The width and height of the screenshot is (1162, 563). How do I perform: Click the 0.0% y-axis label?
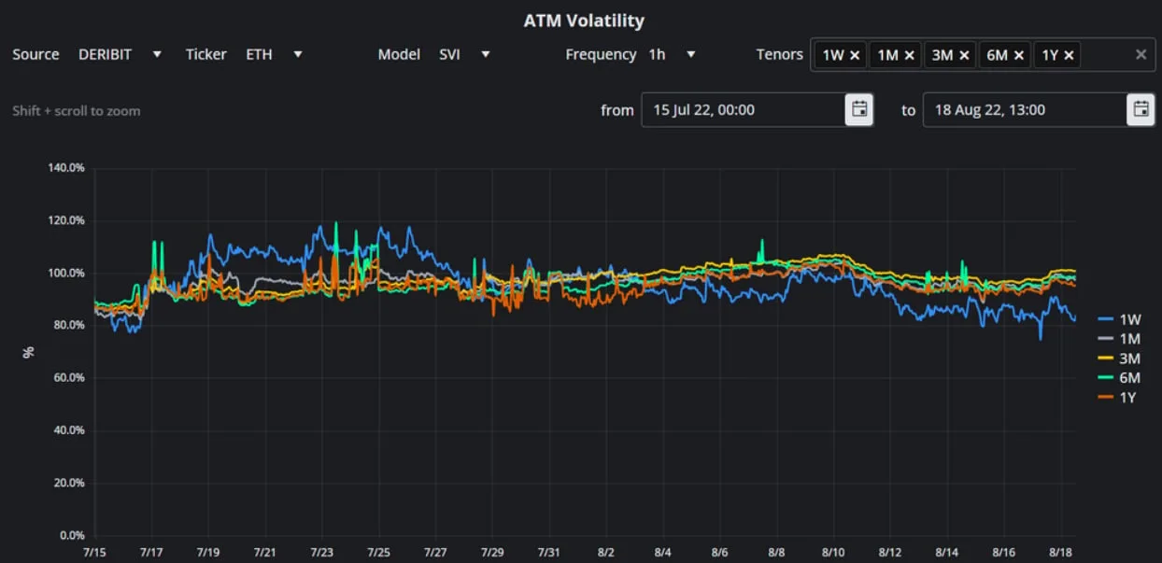(72, 535)
